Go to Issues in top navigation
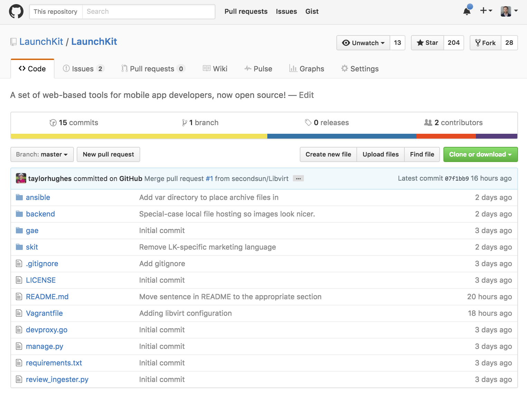Image resolution: width=527 pixels, height=393 pixels. (x=286, y=11)
